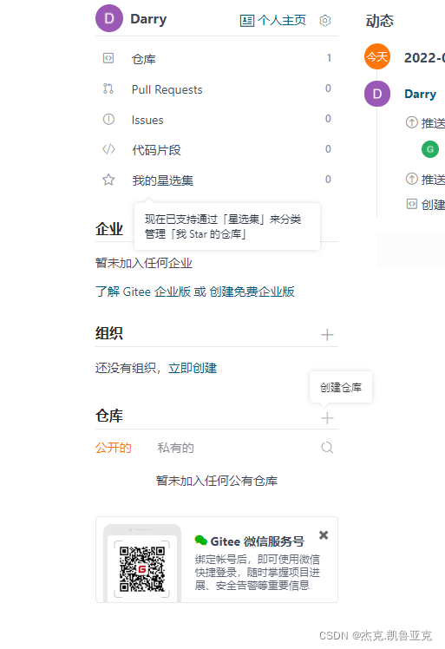Click the repository search magnifier icon

(327, 448)
